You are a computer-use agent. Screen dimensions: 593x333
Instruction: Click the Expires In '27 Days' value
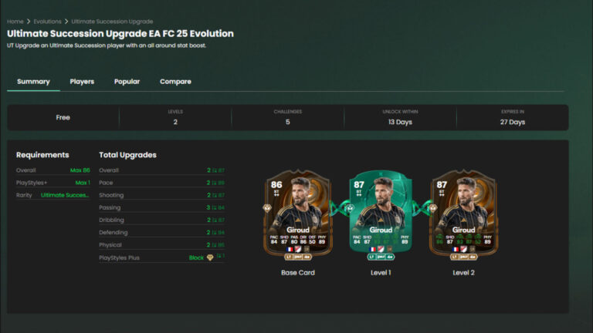tap(513, 122)
